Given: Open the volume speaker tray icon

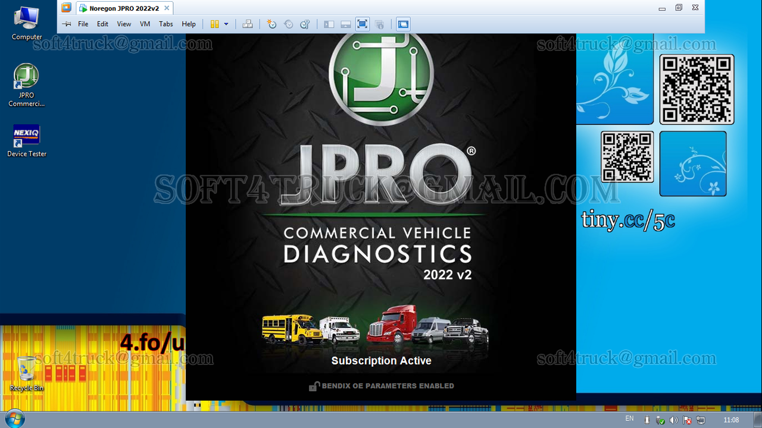Looking at the screenshot, I should click(x=674, y=420).
